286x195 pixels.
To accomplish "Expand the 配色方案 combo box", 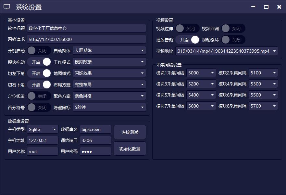I will (x=109, y=96).
